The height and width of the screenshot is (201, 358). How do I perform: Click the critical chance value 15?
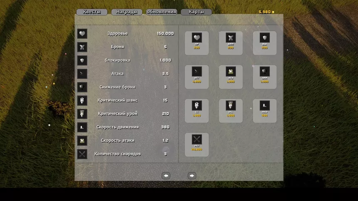[x=165, y=100]
